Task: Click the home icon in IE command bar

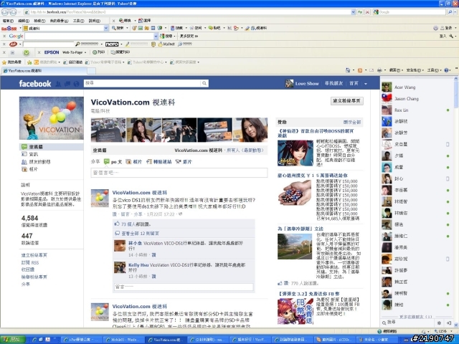Action: (x=348, y=70)
